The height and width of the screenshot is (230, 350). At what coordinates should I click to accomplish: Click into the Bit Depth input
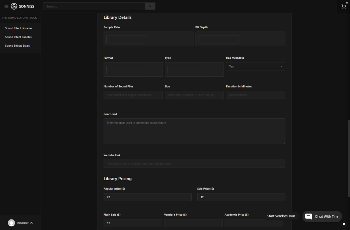point(218,39)
